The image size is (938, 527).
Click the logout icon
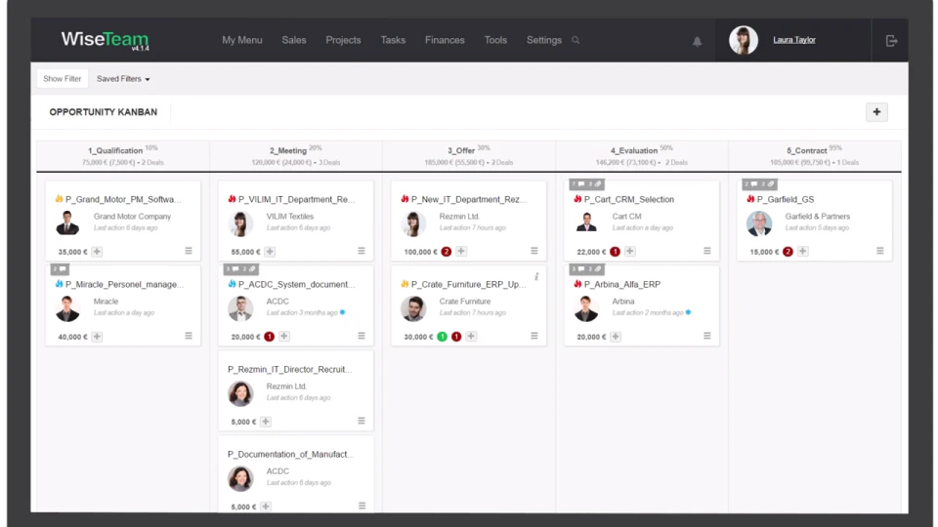891,41
